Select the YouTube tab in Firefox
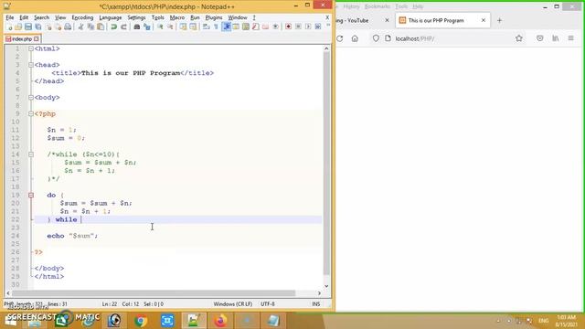Viewport: 585px width, 329px height. tap(359, 20)
